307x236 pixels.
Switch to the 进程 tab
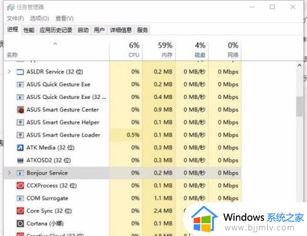13,29
